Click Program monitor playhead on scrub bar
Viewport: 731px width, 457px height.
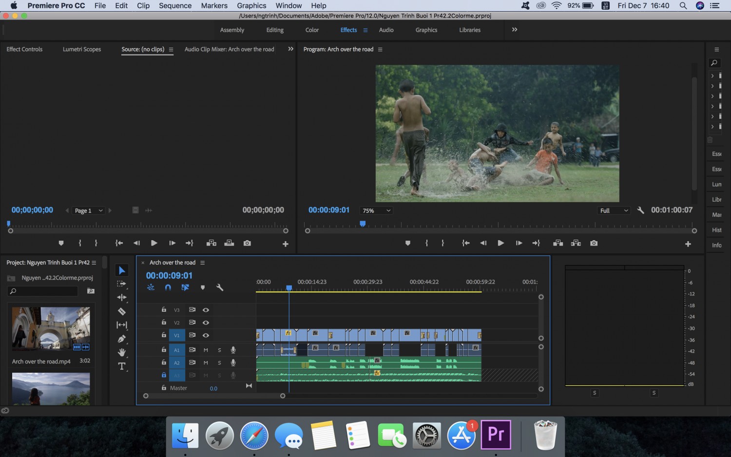363,224
